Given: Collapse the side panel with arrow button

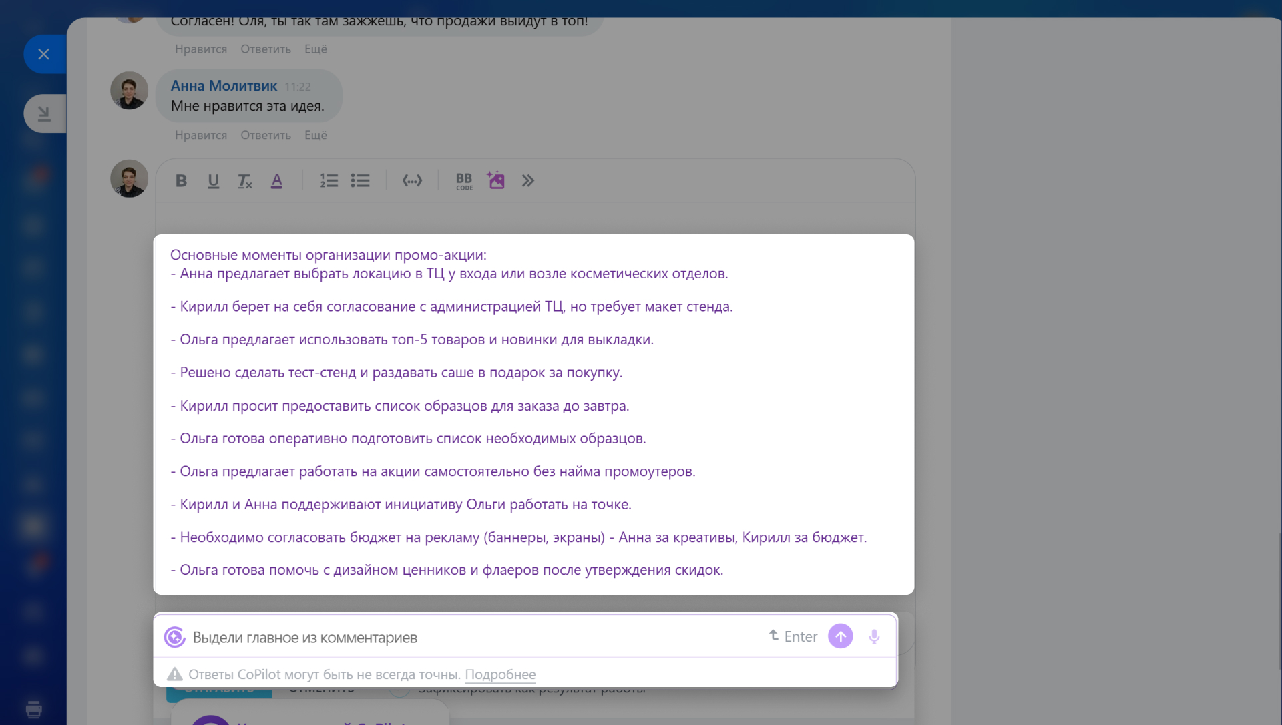Looking at the screenshot, I should point(44,113).
